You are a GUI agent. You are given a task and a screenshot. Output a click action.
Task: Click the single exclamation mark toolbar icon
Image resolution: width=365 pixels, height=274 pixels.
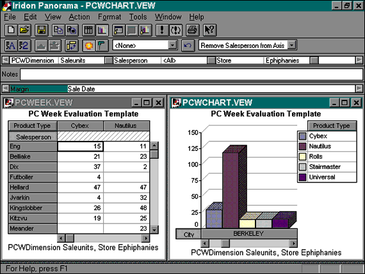(x=161, y=30)
